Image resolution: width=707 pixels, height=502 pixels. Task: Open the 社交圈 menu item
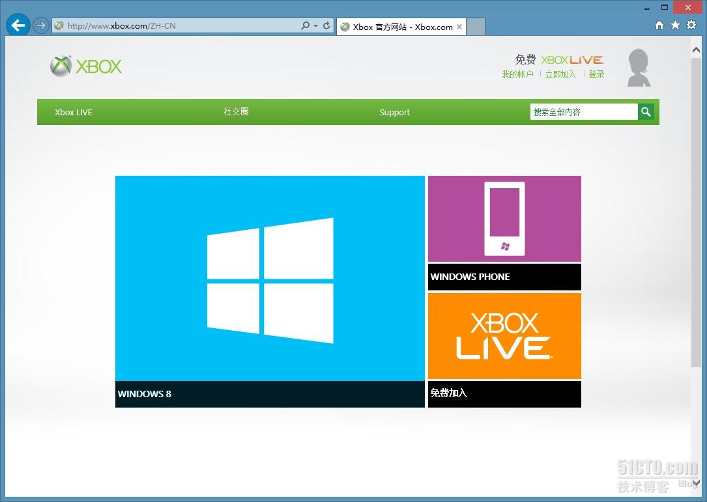(237, 112)
